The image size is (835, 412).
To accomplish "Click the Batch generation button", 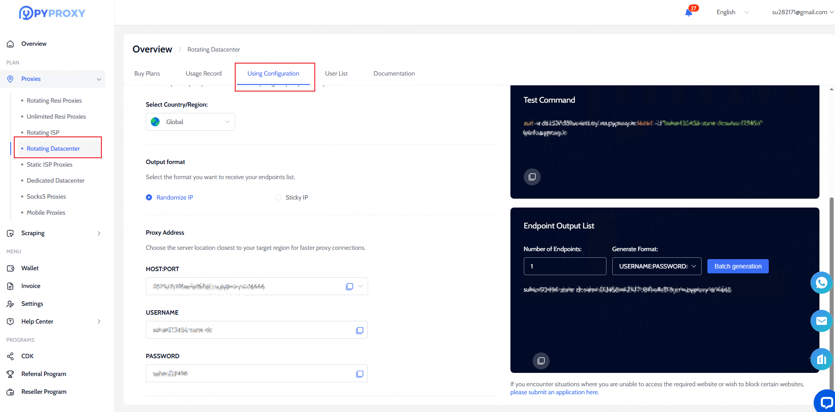I will [738, 266].
